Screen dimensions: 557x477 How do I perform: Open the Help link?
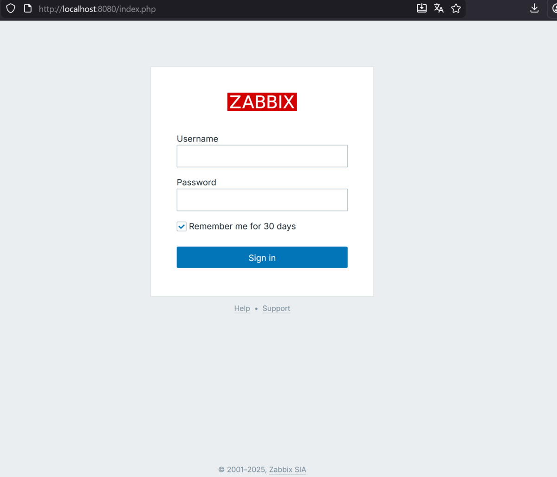tap(242, 308)
